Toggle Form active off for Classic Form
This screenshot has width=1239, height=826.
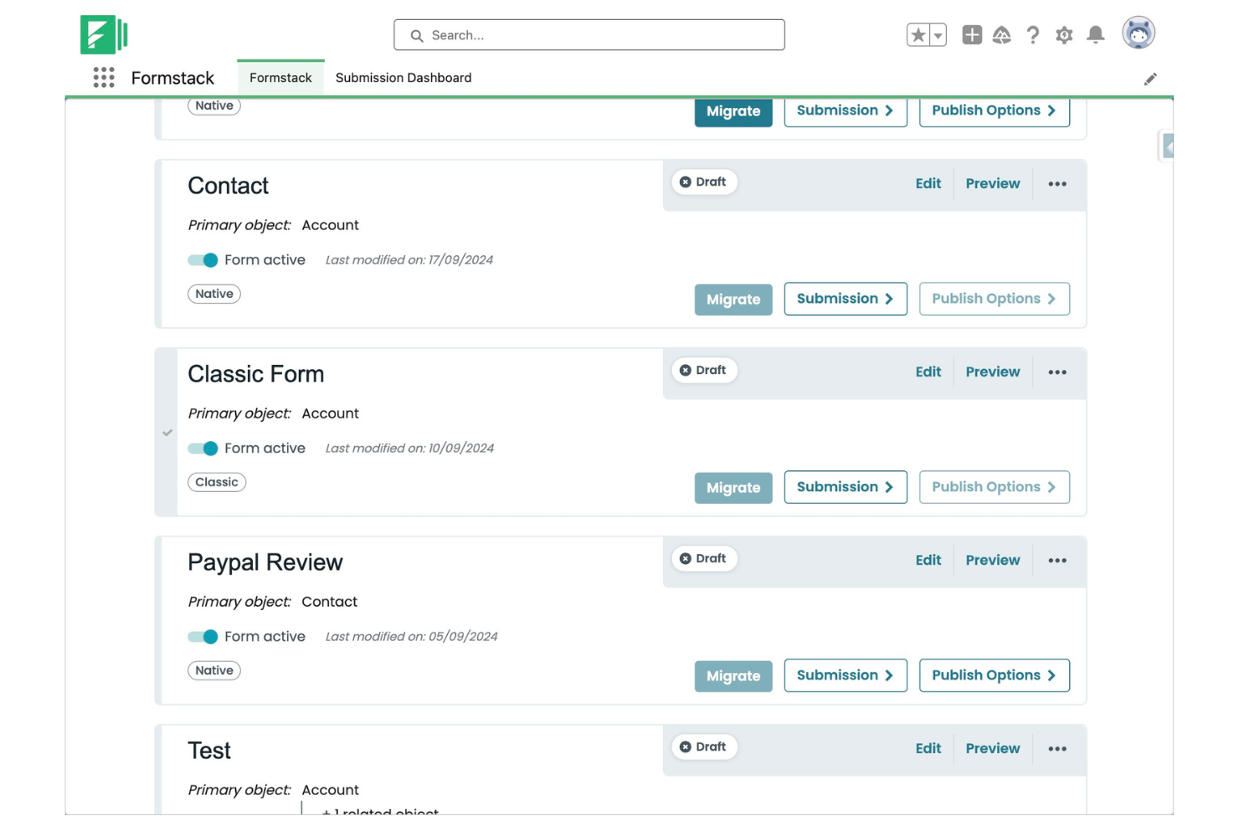[203, 448]
